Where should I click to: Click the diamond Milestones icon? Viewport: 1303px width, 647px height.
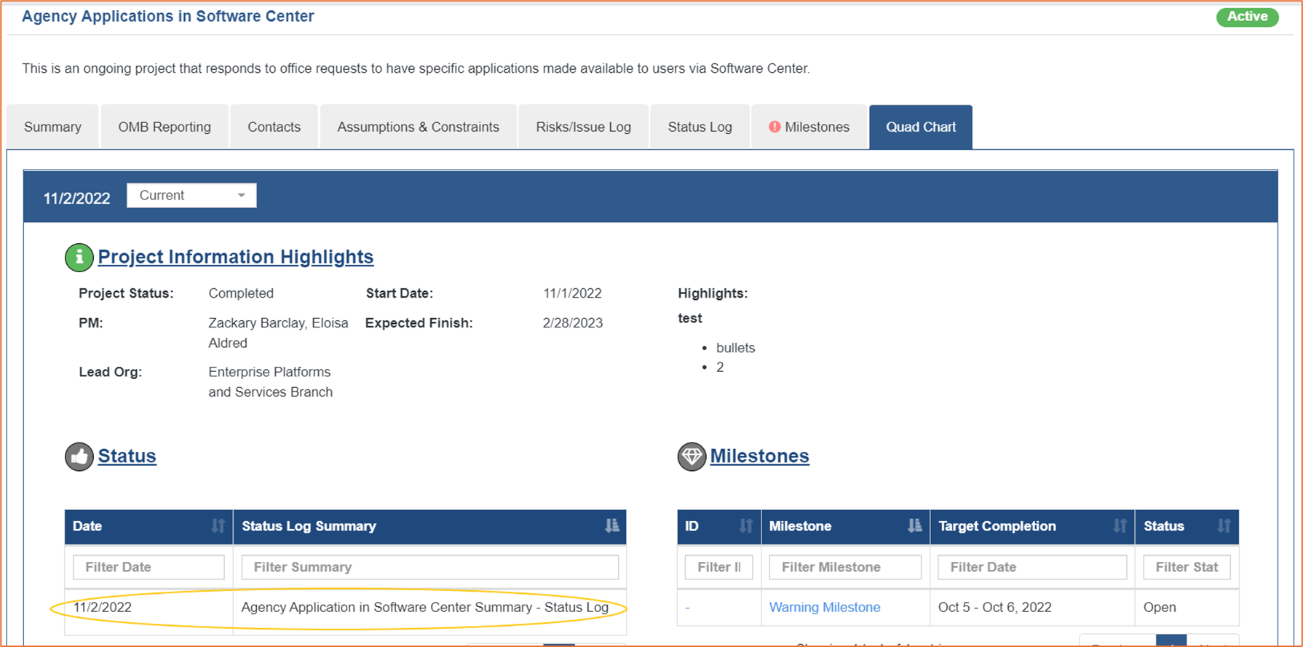pyautogui.click(x=692, y=456)
